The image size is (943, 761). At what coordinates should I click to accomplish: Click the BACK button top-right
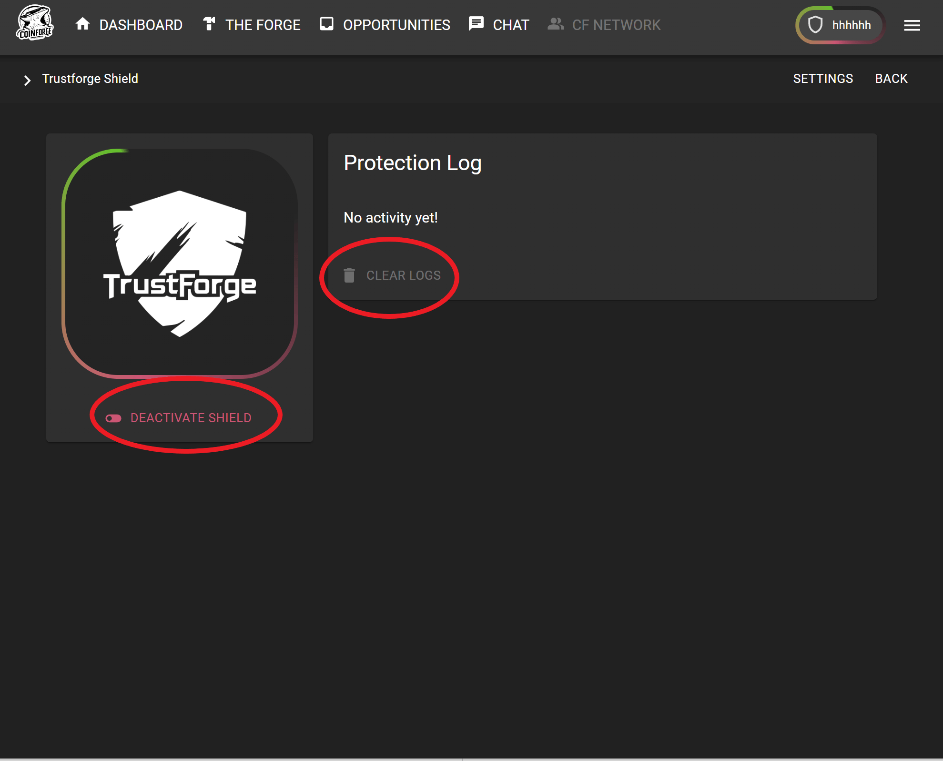pos(891,79)
